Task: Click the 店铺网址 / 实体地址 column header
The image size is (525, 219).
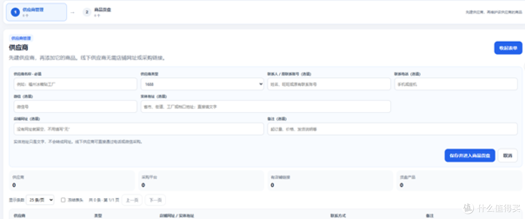Action: 176,216
